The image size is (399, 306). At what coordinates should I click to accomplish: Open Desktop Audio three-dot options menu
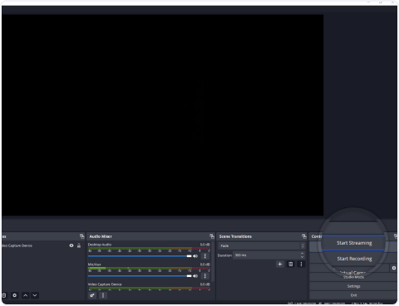tap(205, 256)
